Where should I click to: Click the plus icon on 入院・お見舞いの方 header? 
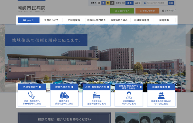[x=108, y=87]
